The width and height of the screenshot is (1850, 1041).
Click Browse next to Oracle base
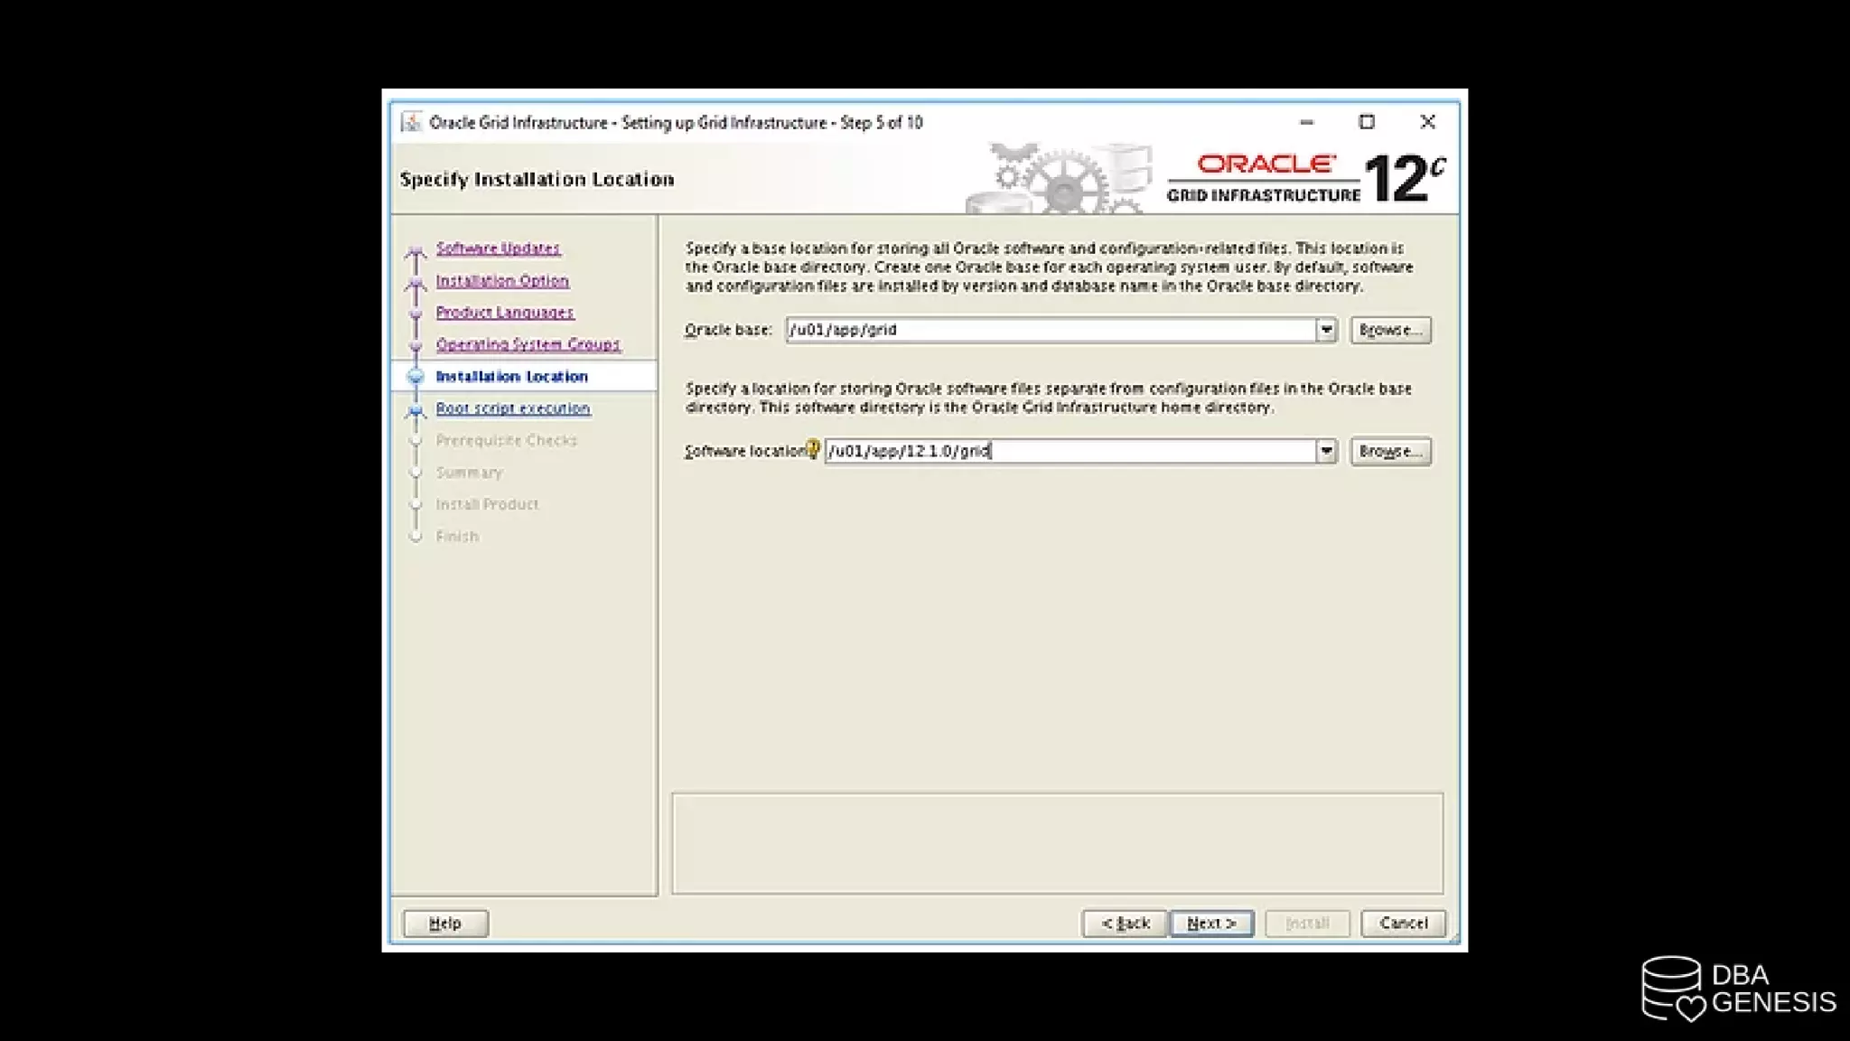[1390, 330]
